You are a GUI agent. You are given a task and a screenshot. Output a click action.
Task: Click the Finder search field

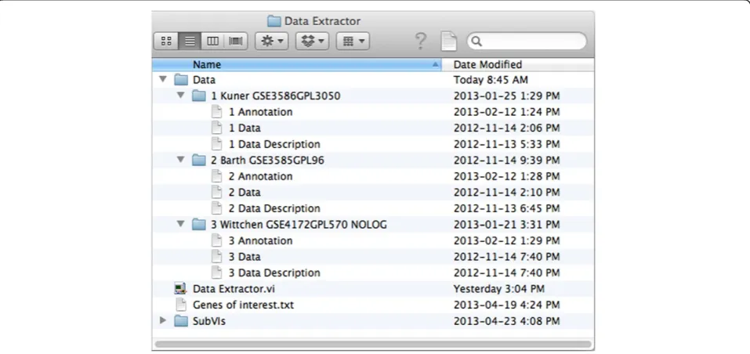527,42
